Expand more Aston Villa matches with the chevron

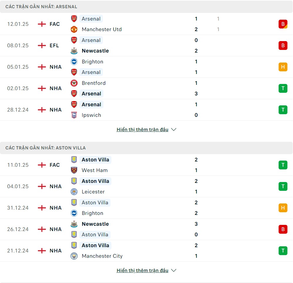tap(174, 270)
